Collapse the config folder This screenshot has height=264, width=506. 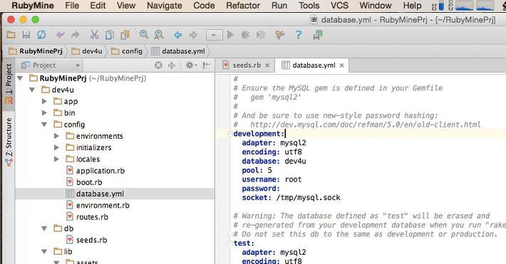[44, 125]
